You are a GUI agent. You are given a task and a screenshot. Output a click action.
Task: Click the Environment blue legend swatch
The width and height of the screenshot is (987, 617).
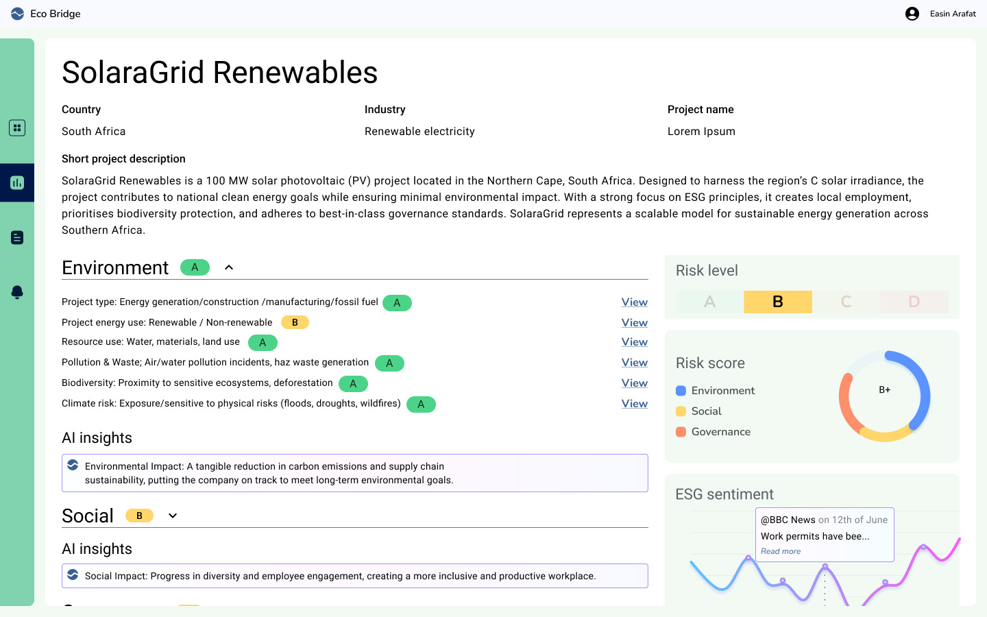(681, 391)
